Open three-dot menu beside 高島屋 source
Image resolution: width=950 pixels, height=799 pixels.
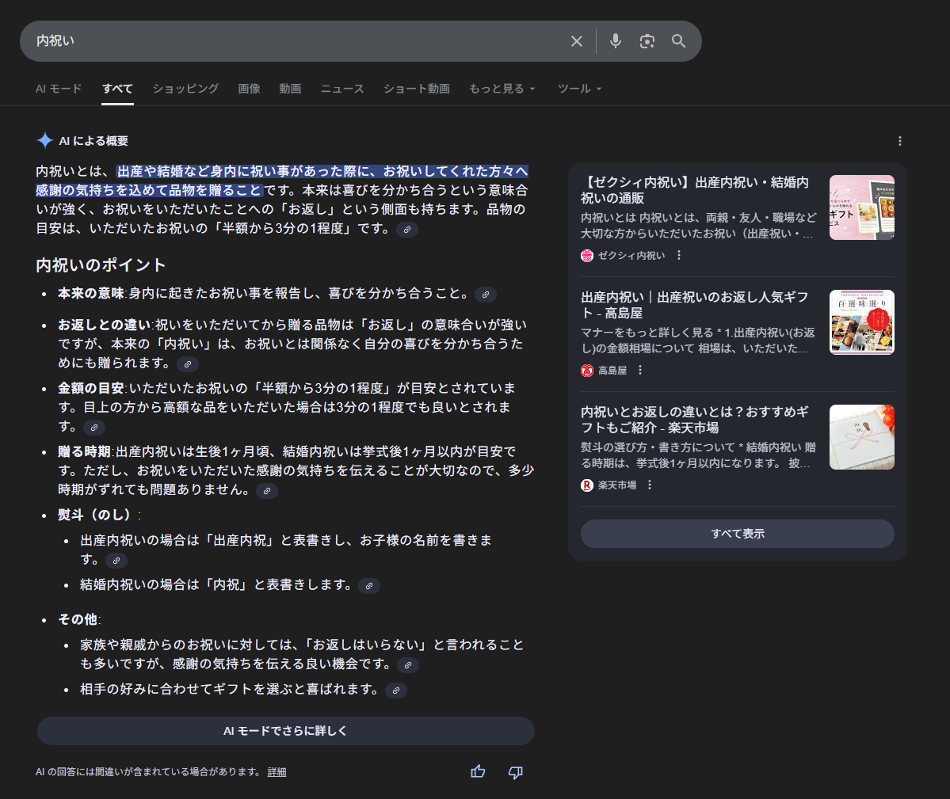(x=640, y=370)
